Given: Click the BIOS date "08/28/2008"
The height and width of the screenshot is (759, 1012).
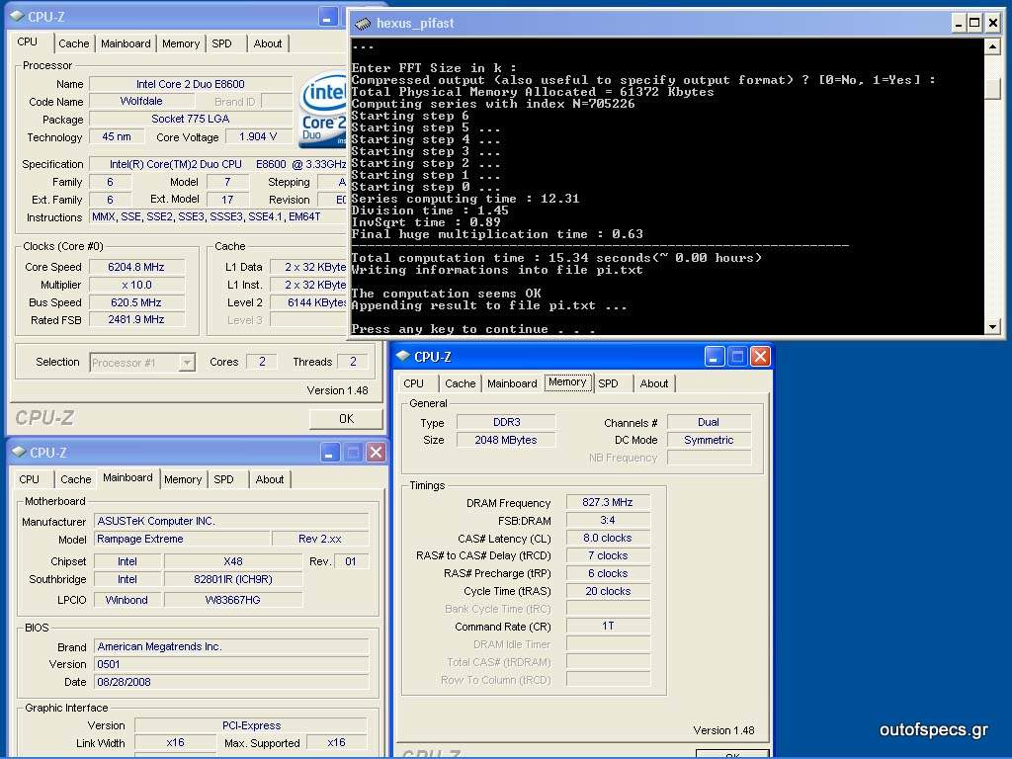Looking at the screenshot, I should (231, 682).
